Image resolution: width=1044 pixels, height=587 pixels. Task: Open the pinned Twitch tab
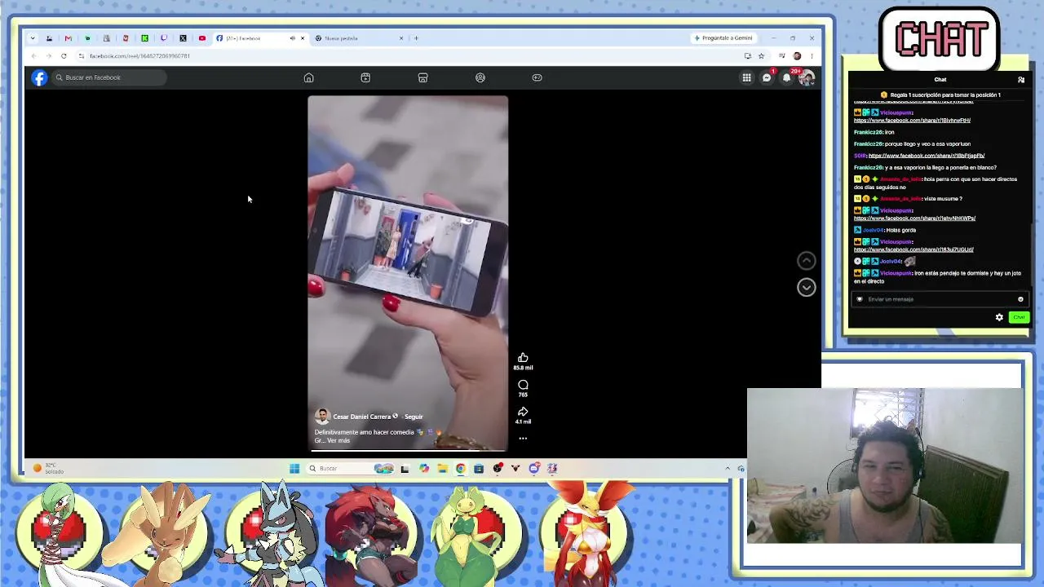pyautogui.click(x=164, y=38)
